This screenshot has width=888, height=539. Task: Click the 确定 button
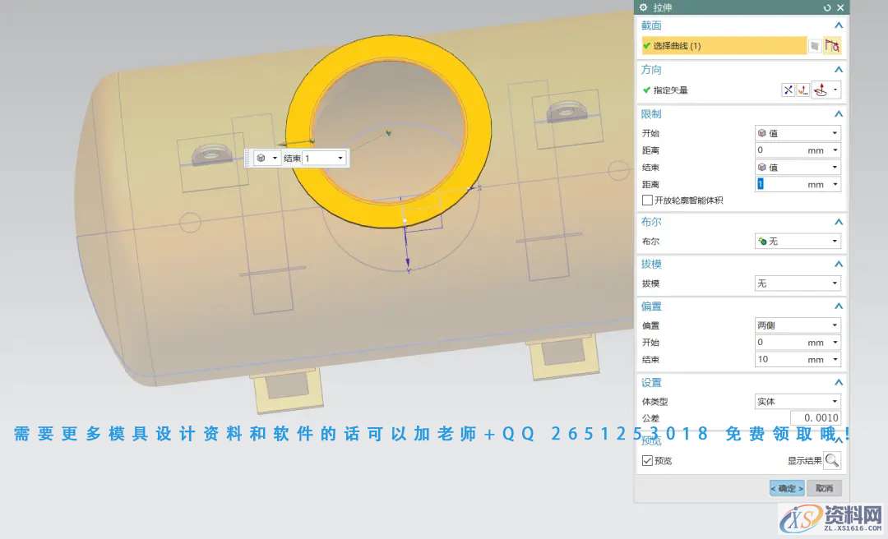[787, 488]
